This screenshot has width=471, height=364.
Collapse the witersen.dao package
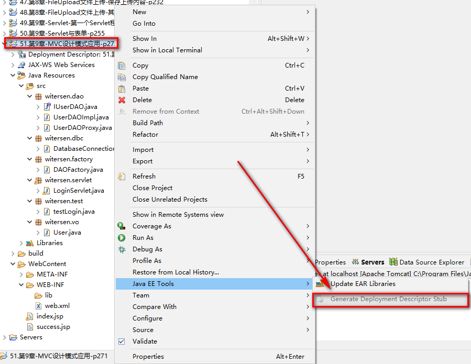click(x=30, y=96)
